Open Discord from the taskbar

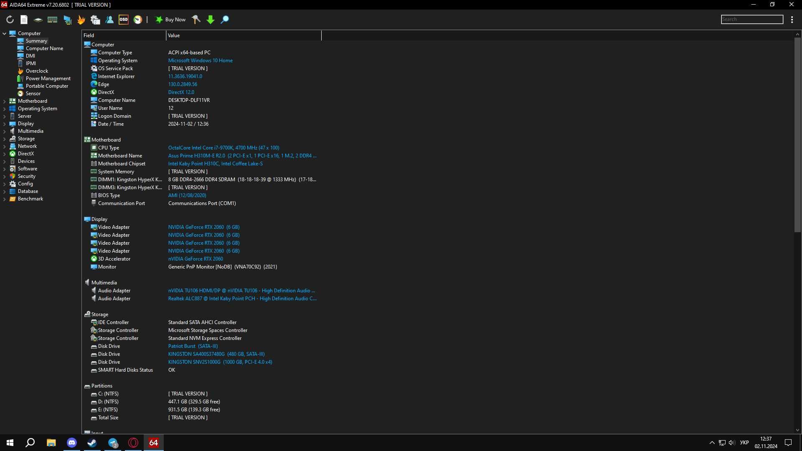[72, 443]
